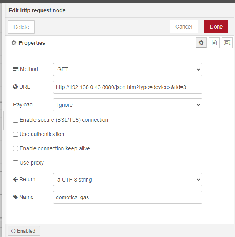Image resolution: width=235 pixels, height=237 pixels.
Task: Click the Enabled circle status icon
Action: (13, 231)
